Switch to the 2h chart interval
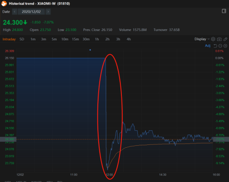Screen dimensions: 229x182 click(108, 39)
